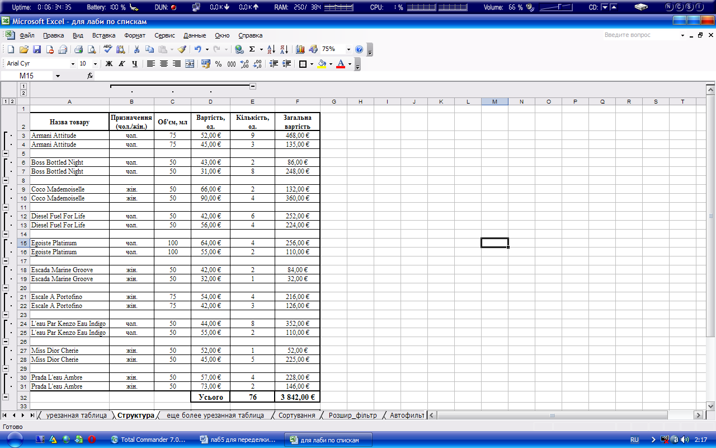The height and width of the screenshot is (448, 716).
Task: Open the Данные menu
Action: (x=195, y=35)
